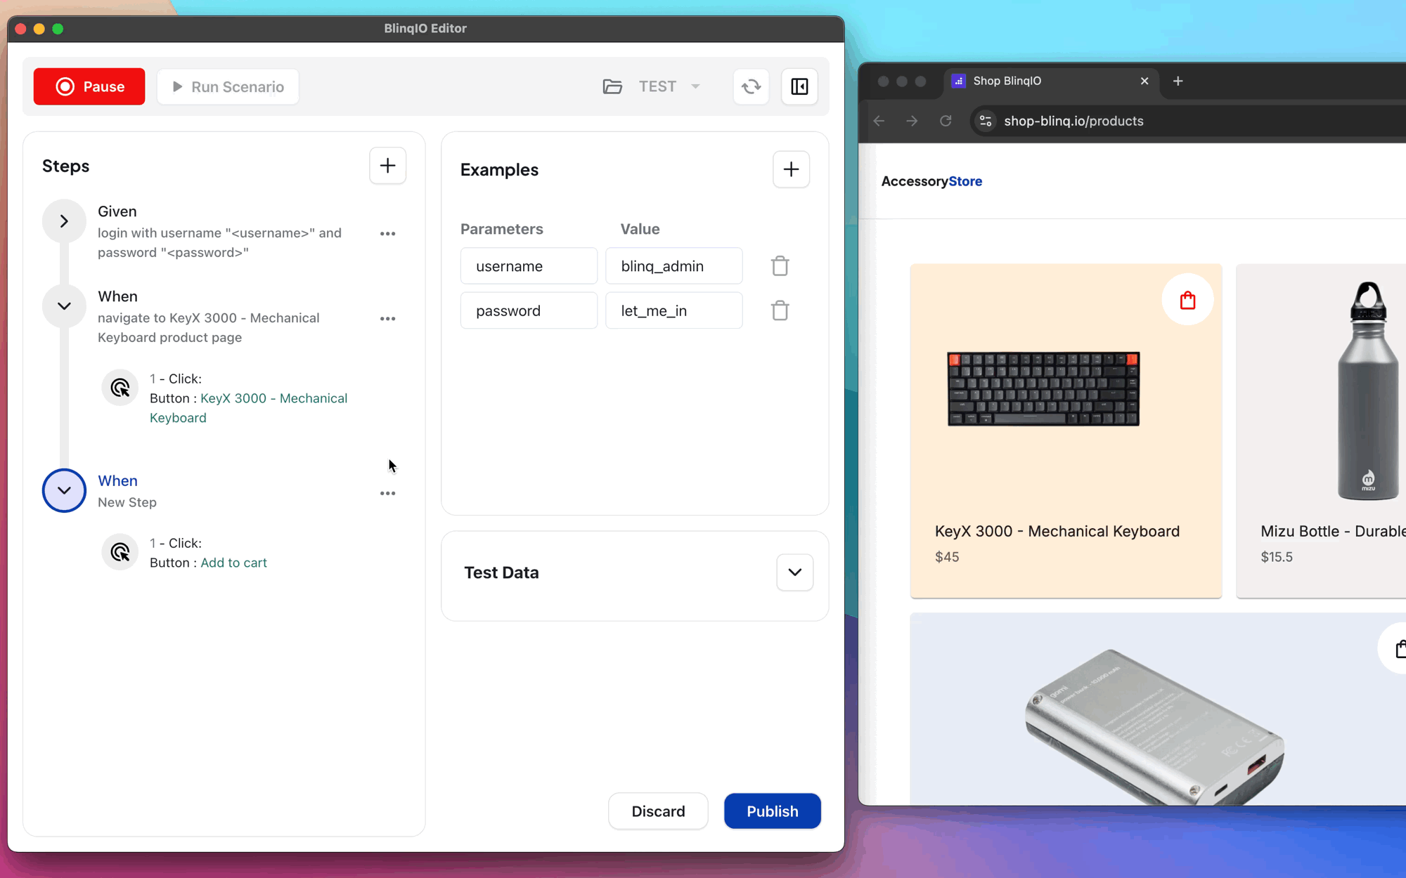Click the username parameter input field

tap(529, 266)
